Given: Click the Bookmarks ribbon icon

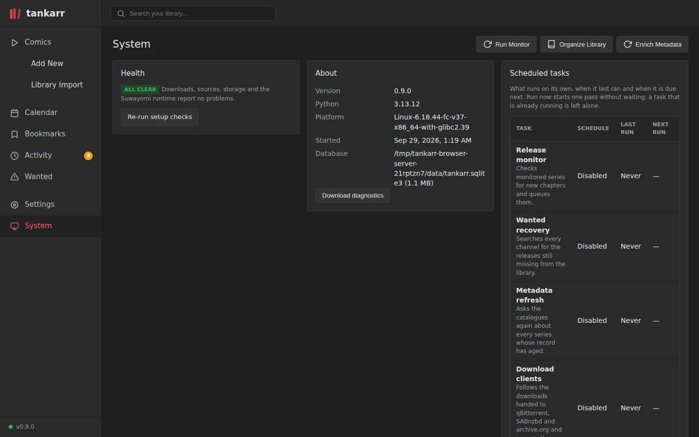Looking at the screenshot, I should tap(15, 134).
